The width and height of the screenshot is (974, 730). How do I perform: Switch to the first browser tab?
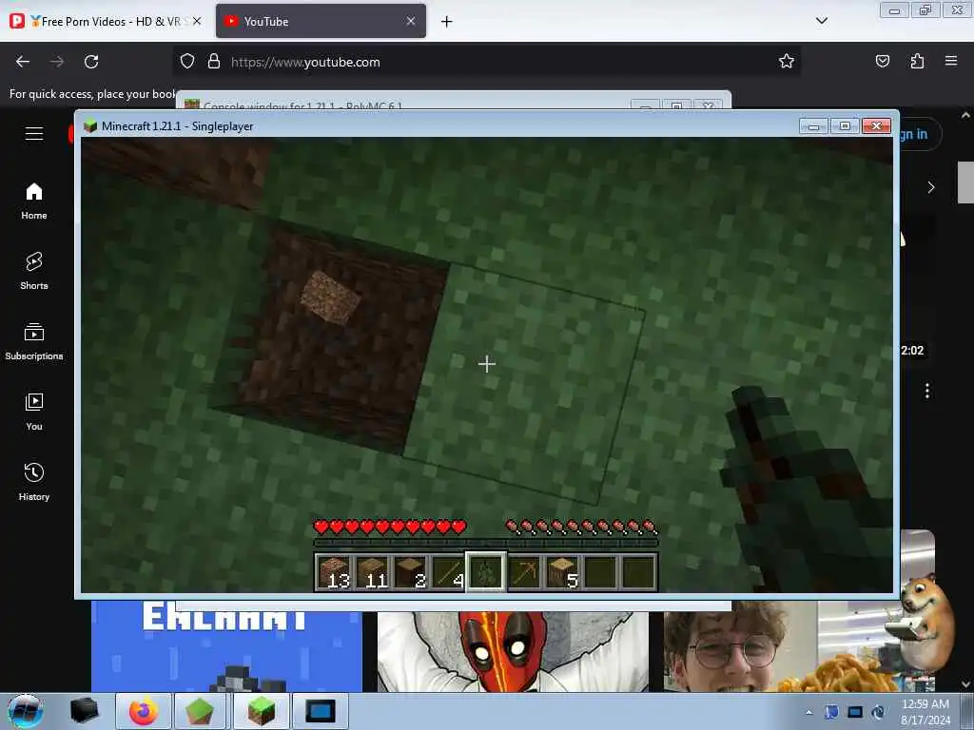click(107, 21)
